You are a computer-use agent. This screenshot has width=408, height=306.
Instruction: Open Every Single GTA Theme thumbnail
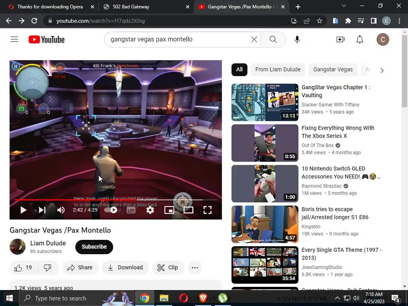[265, 265]
